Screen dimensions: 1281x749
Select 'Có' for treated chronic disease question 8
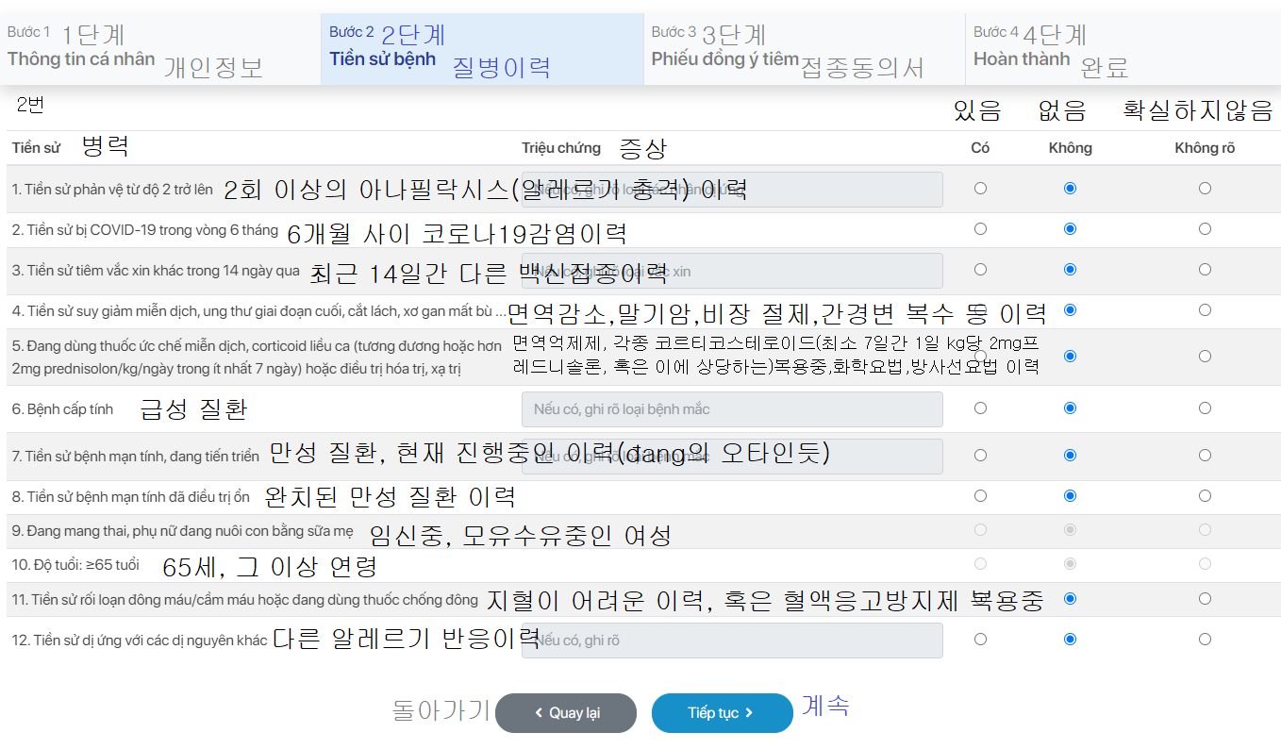980,495
